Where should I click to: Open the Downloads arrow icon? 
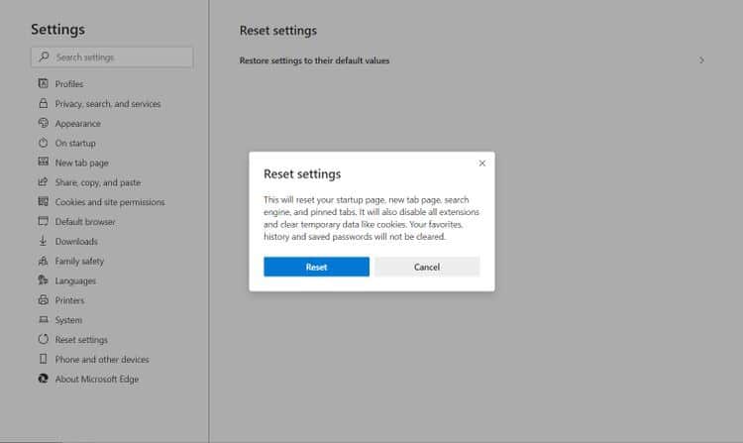(44, 241)
